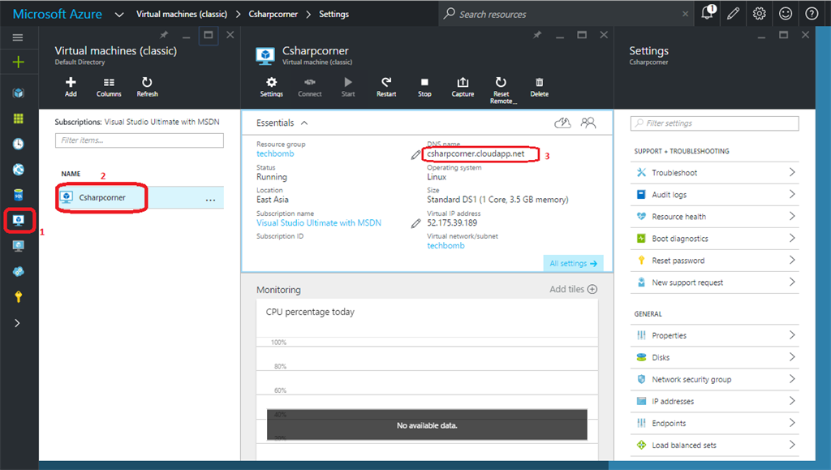Open Resource health setting
Viewport: 831px width, 470px height.
coord(715,217)
